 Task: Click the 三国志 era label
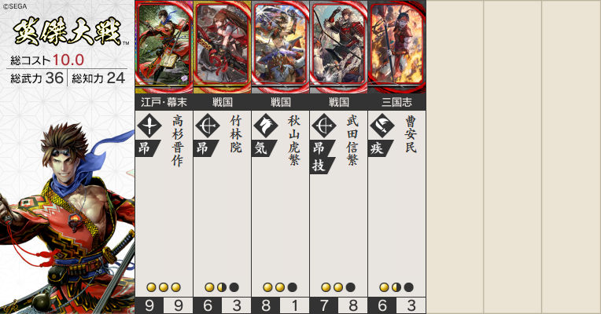click(x=397, y=102)
